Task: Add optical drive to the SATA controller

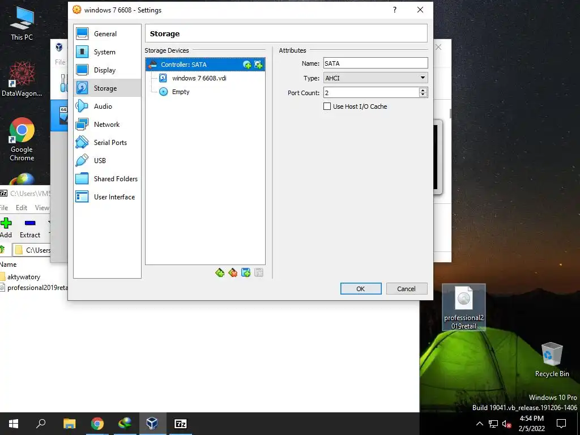Action: (247, 65)
